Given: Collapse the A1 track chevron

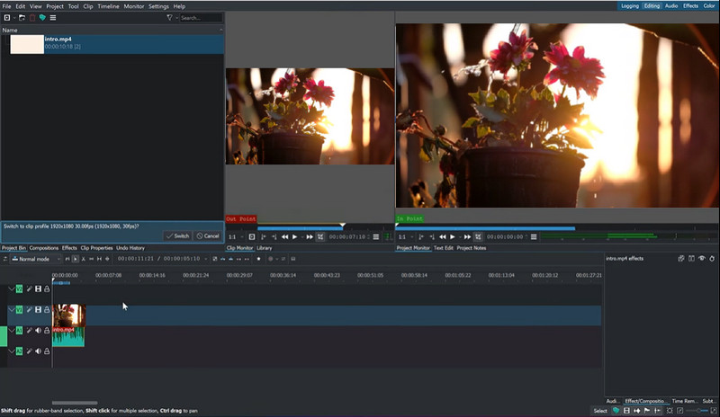Looking at the screenshot, I should coord(12,331).
